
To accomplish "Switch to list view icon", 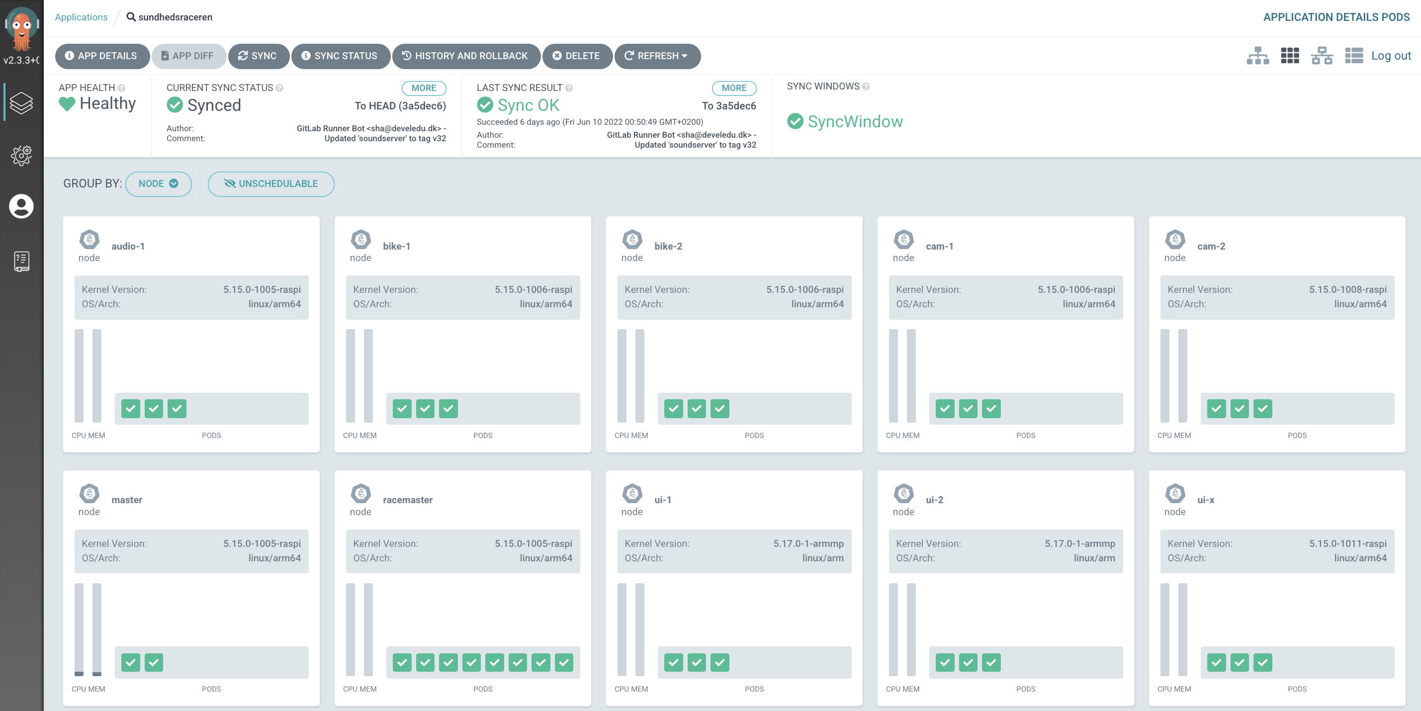I will point(1353,56).
